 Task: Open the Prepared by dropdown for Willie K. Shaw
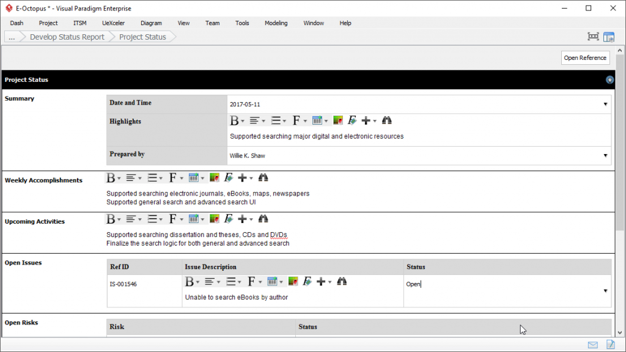pos(605,155)
